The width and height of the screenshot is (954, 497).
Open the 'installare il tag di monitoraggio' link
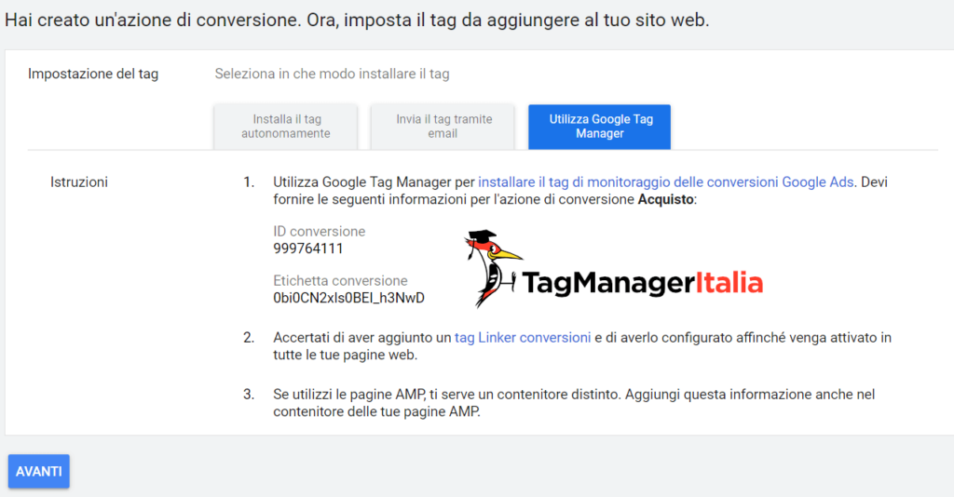665,182
